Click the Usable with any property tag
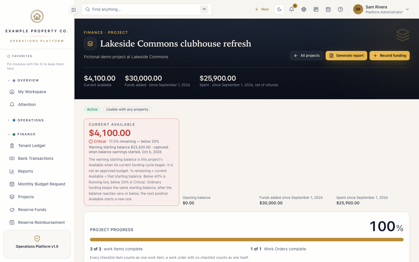This screenshot has height=262, width=419. [x=127, y=109]
